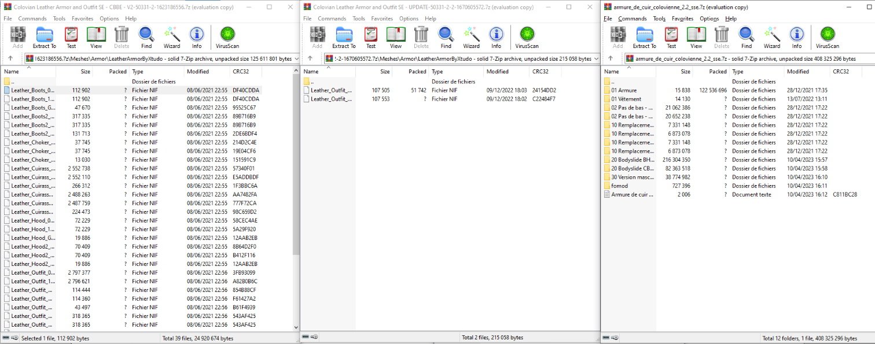Select Leather_Outfit file sized 107 505
The image size is (875, 344).
tap(327, 90)
